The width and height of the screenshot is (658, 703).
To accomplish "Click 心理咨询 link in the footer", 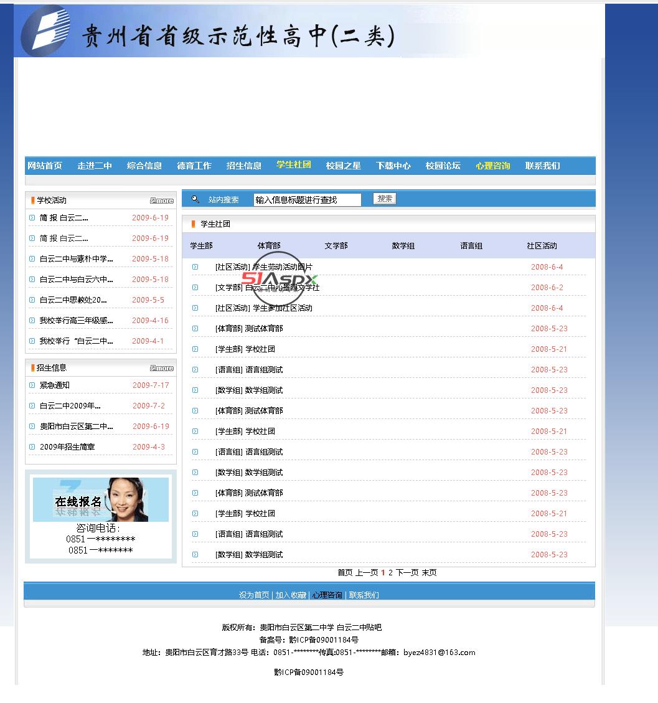I will (327, 595).
